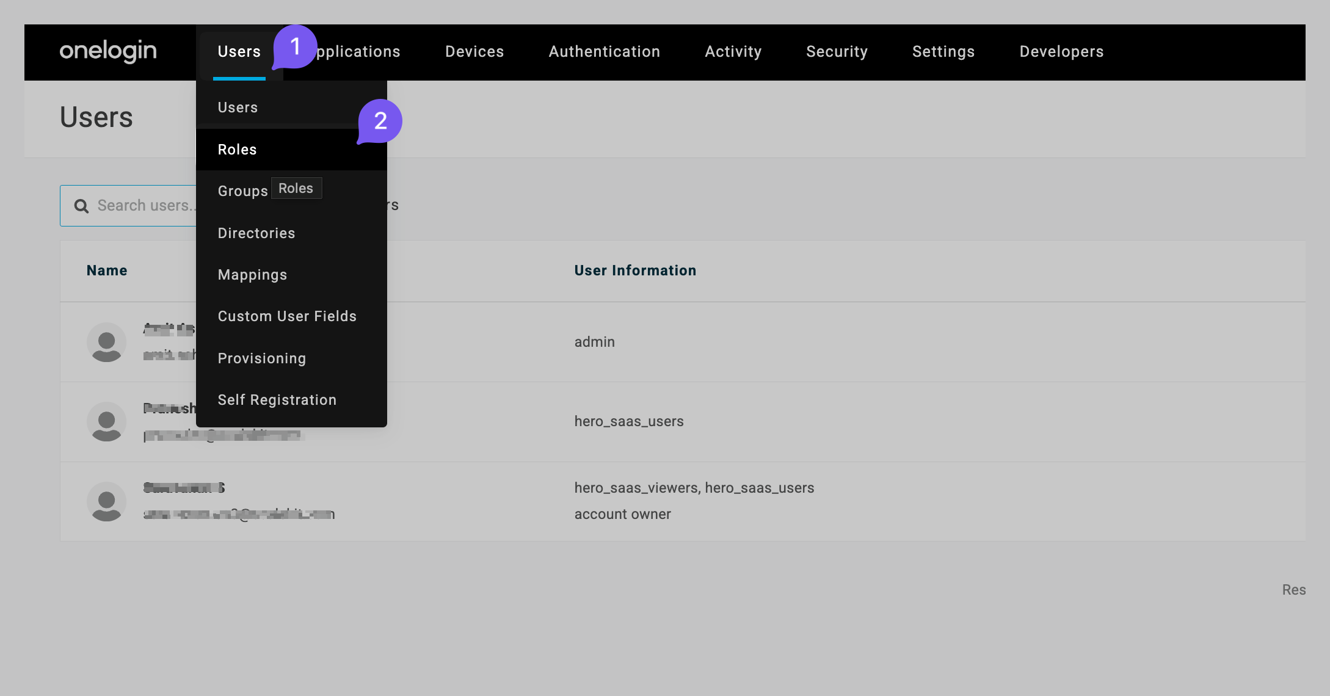Click the avatar beside the hero_saas_users row
1330x696 pixels.
click(x=106, y=422)
